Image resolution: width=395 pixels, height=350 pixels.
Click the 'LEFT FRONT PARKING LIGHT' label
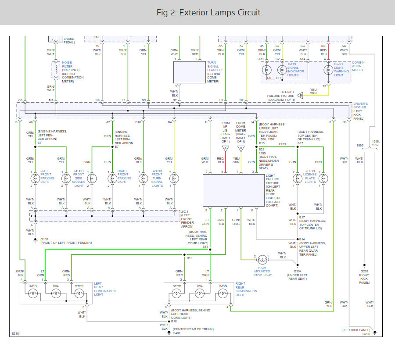click(47, 176)
